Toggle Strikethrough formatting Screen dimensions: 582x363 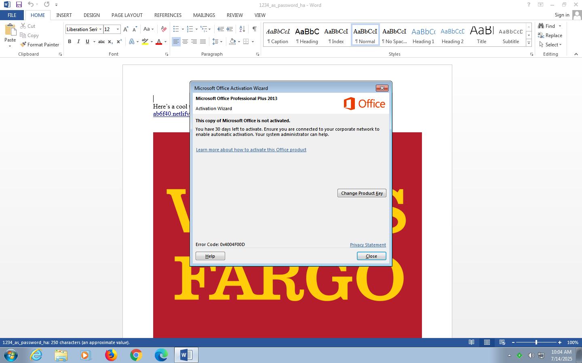click(101, 42)
